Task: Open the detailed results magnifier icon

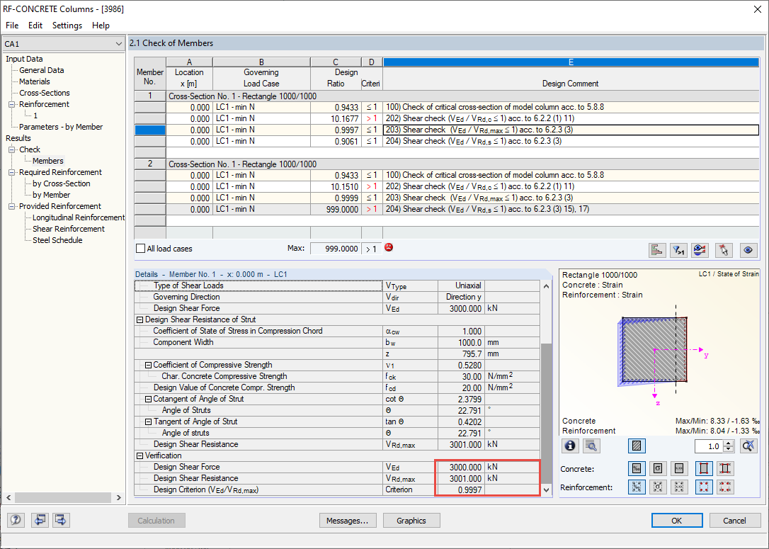Action: coord(591,446)
